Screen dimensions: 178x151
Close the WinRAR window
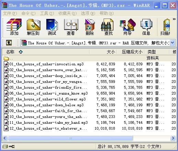(x=173, y=5)
